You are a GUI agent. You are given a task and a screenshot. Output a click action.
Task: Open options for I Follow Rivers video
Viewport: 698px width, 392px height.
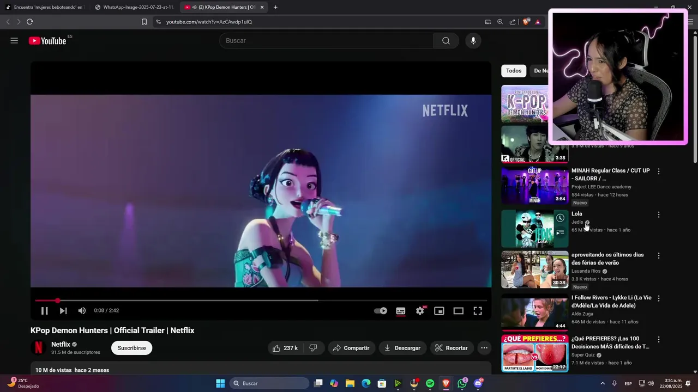click(x=658, y=298)
